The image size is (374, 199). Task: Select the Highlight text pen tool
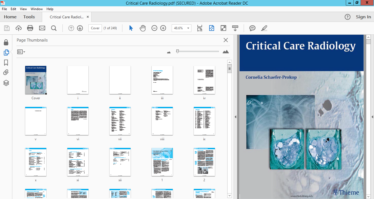[x=264, y=28]
